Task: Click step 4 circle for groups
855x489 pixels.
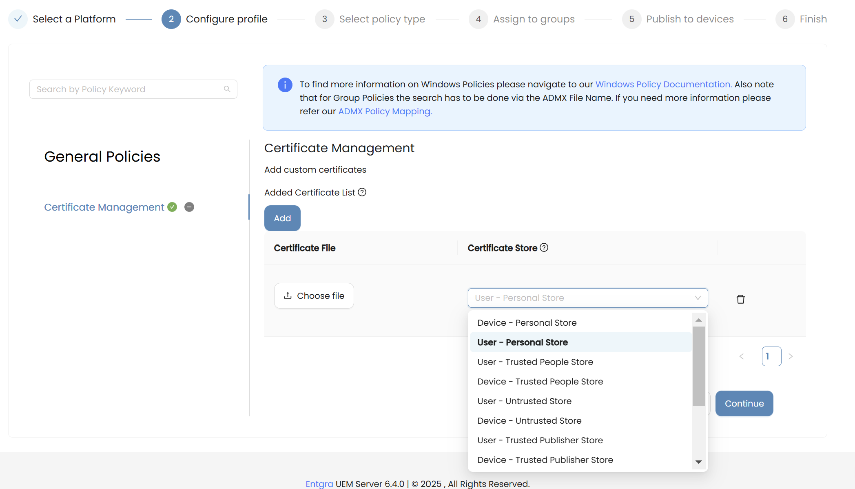Action: point(478,19)
